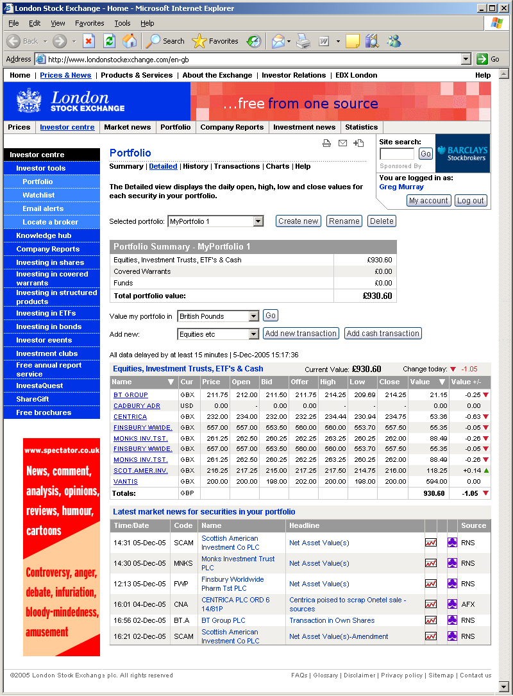Click the History clock toolbar icon
The width and height of the screenshot is (513, 696).
click(254, 41)
